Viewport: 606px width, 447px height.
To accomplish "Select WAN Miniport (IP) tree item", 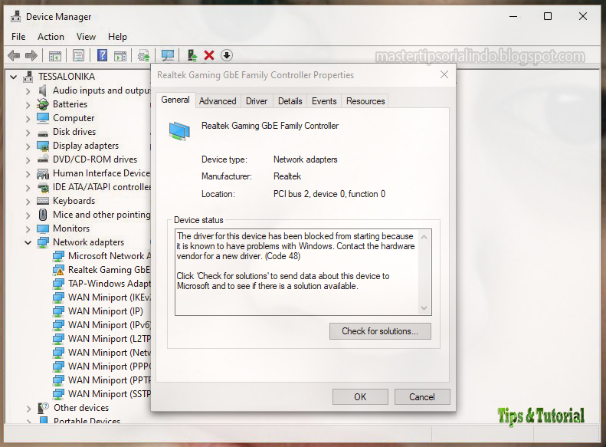I will [x=106, y=311].
